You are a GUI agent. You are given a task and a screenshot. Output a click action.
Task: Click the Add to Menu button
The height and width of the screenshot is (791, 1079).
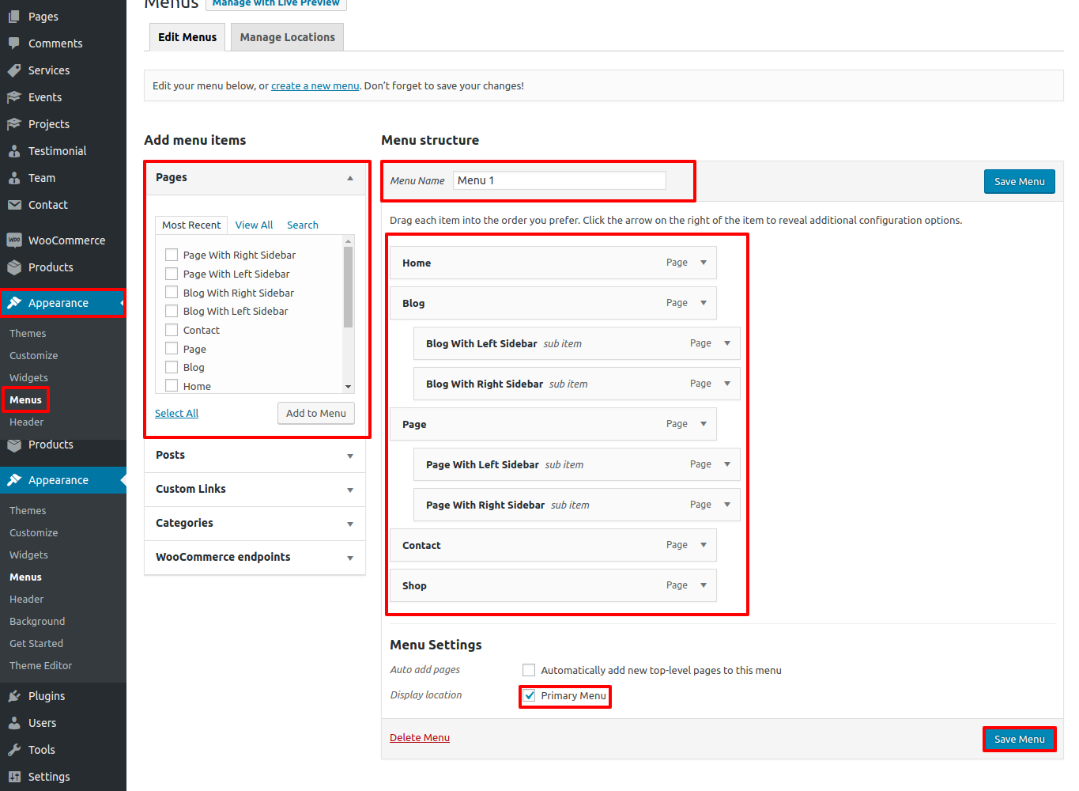[x=316, y=413]
